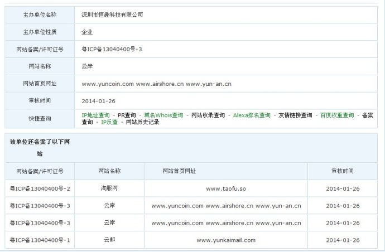Select the company name 深圳市恒趣科技有限公司
The height and width of the screenshot is (252, 385).
tap(112, 14)
